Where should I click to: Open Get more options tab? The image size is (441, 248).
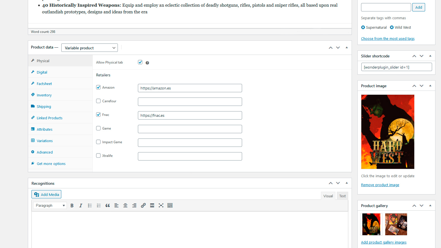click(x=60, y=164)
